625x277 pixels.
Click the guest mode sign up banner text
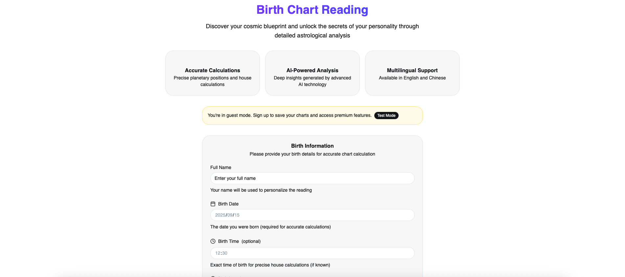[x=289, y=116]
